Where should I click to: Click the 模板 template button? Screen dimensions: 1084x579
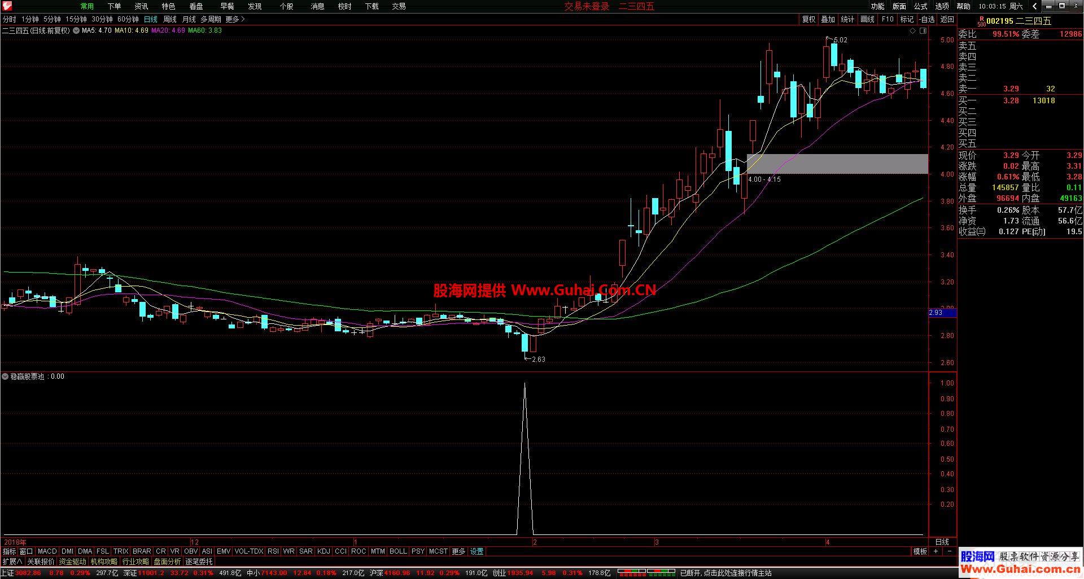point(920,551)
